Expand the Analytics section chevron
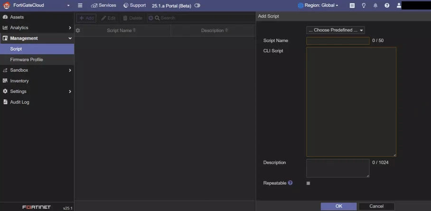 tap(70, 28)
